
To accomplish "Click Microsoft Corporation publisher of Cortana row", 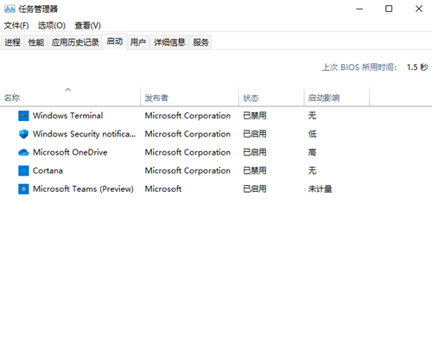I will [x=187, y=170].
